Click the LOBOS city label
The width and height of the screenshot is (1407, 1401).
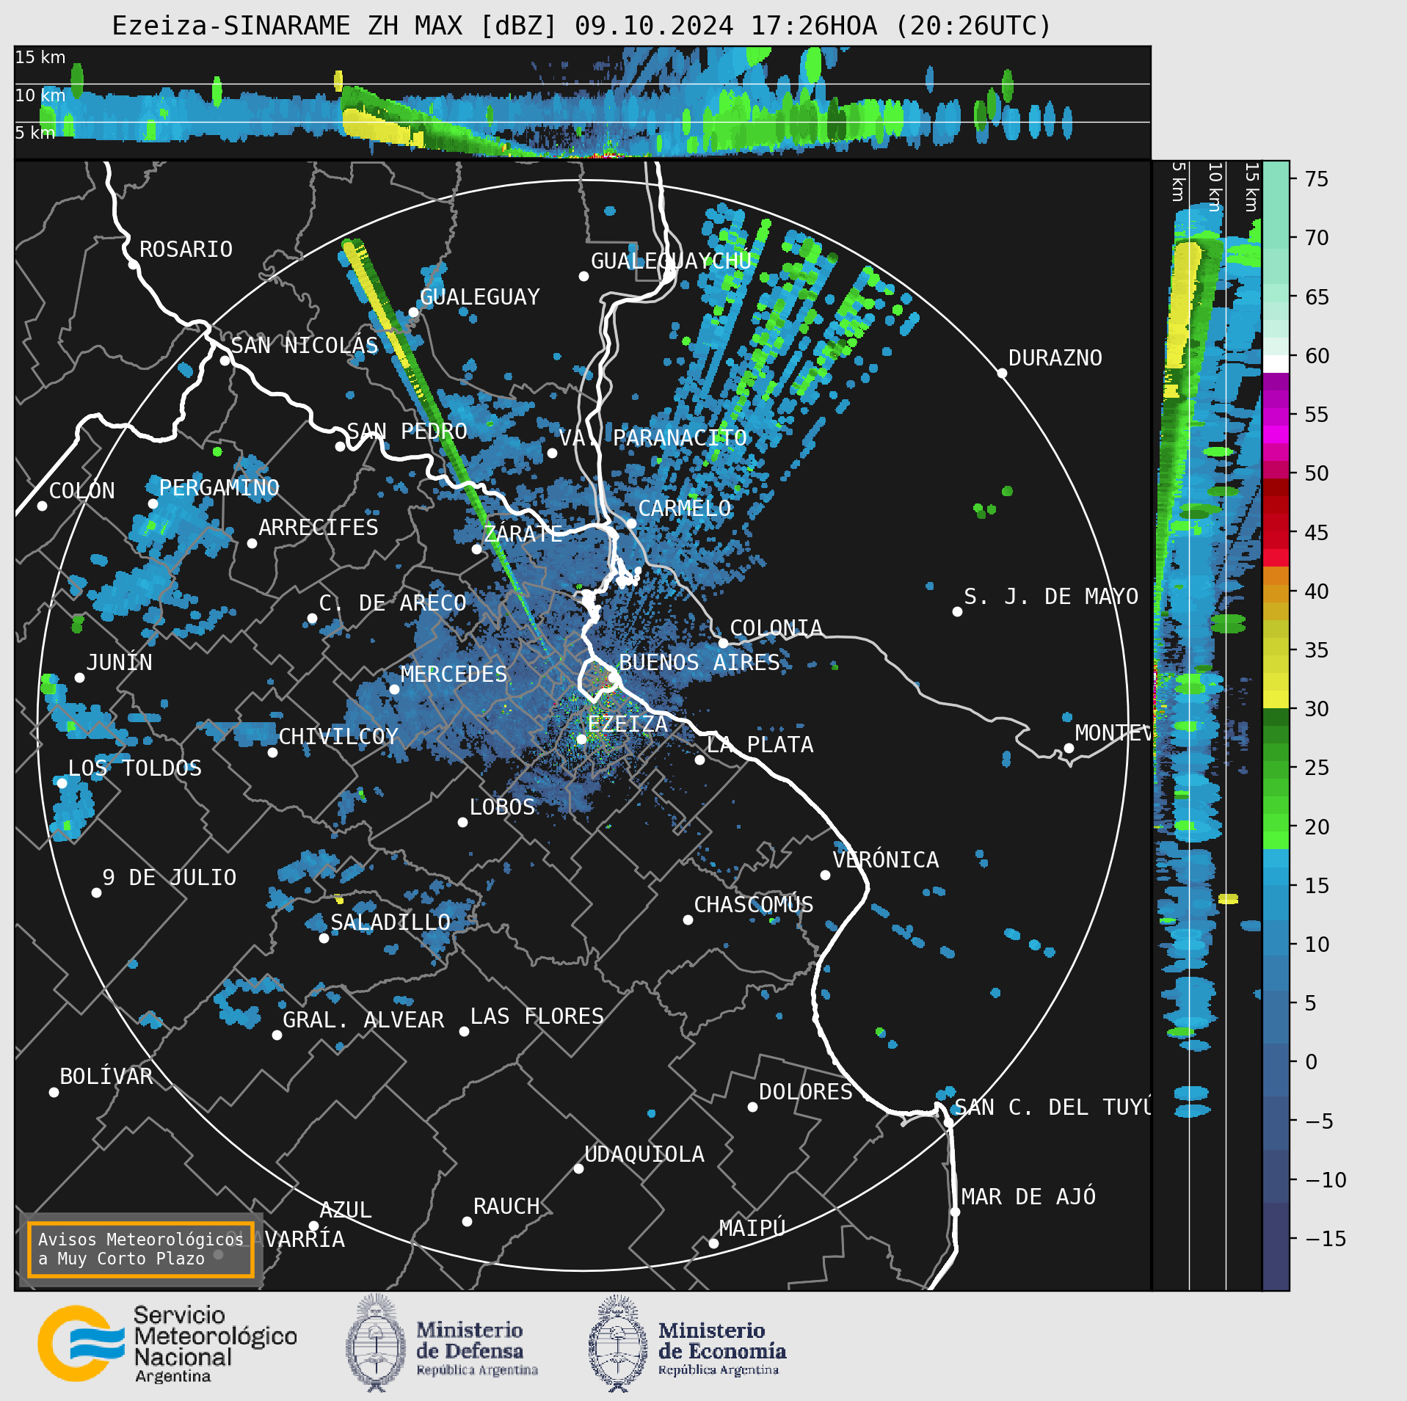pos(502,807)
